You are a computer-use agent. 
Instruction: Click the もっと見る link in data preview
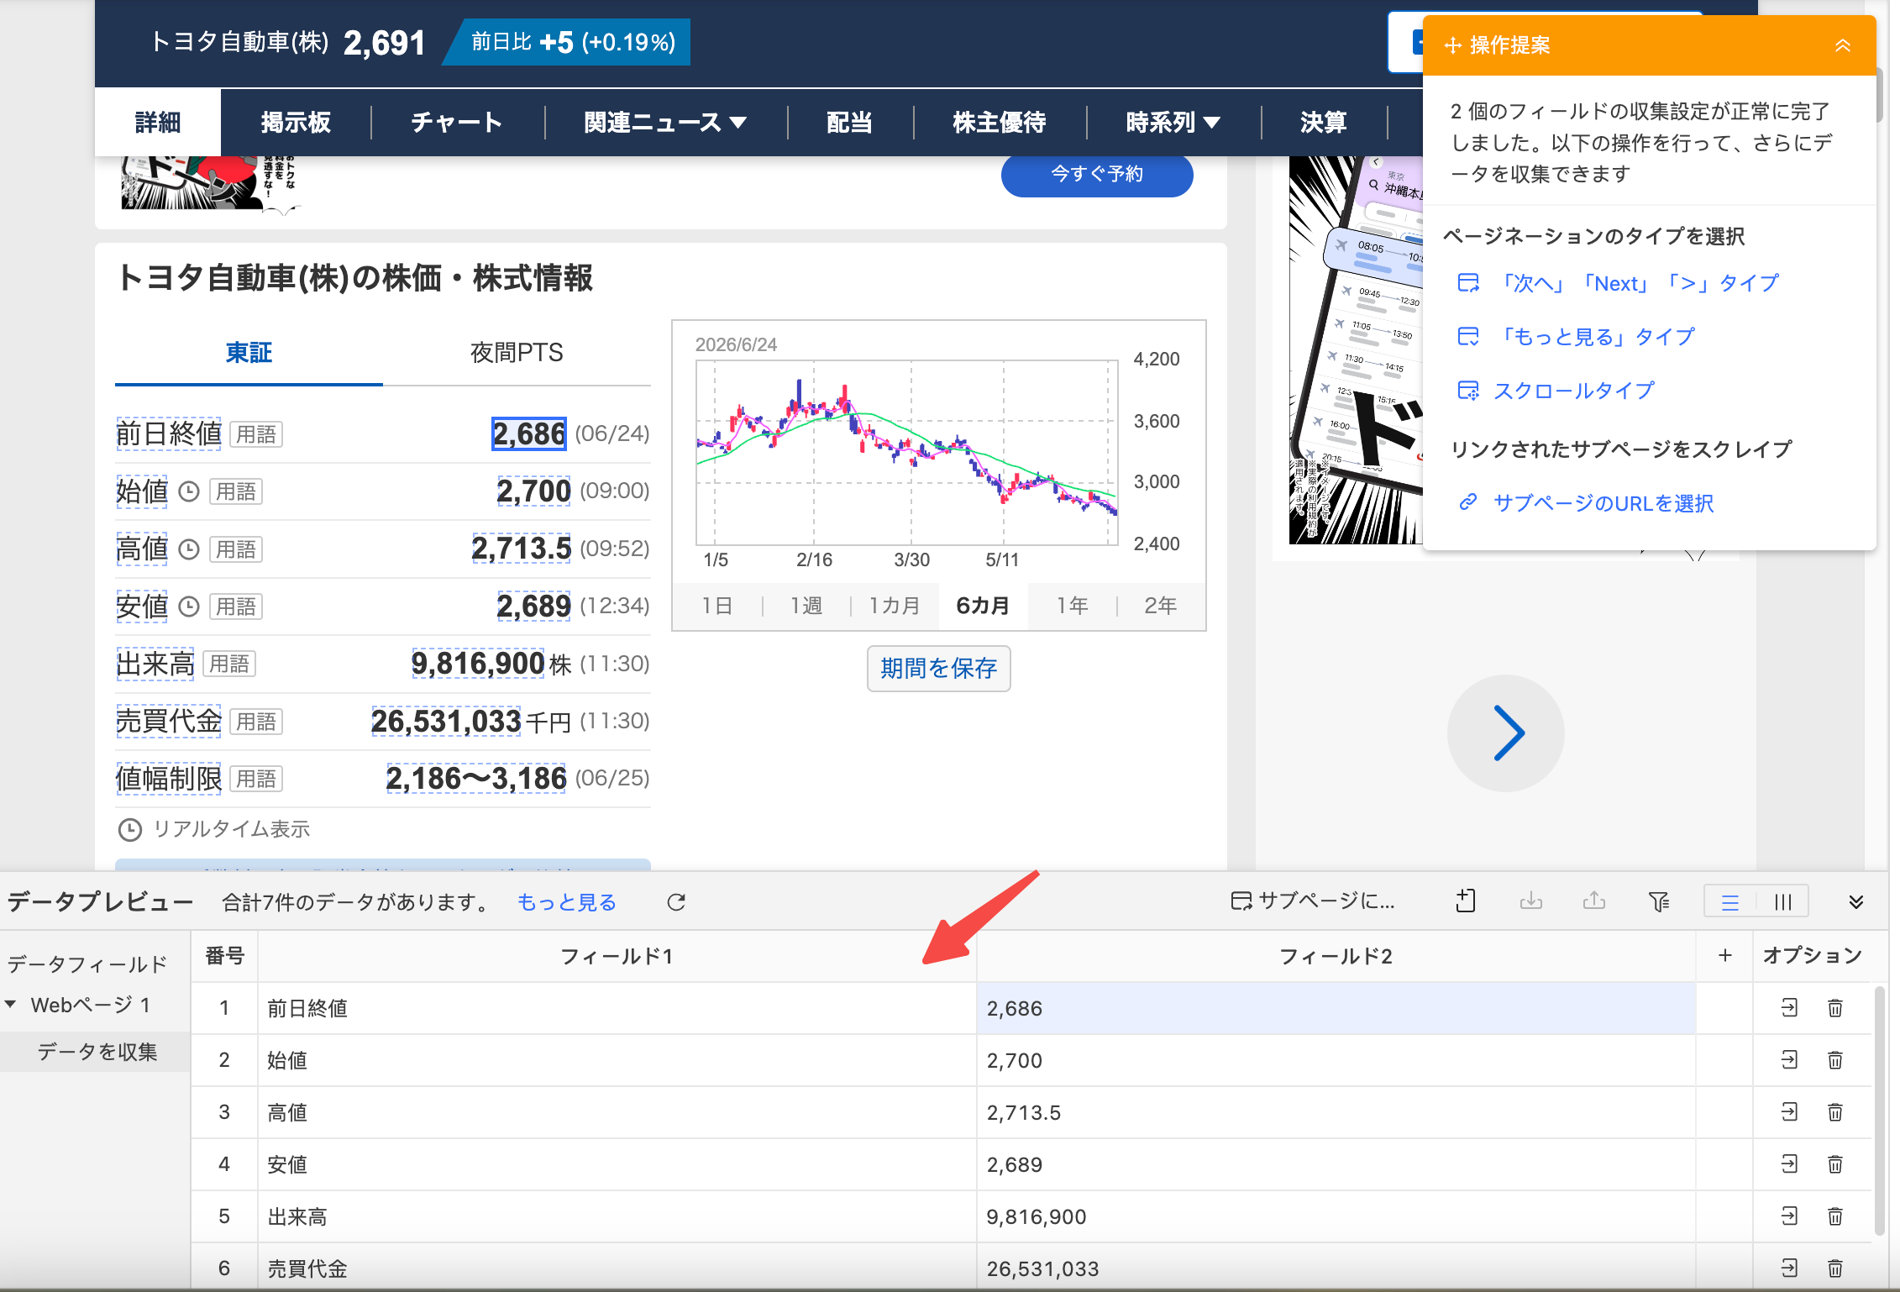pos(567,902)
